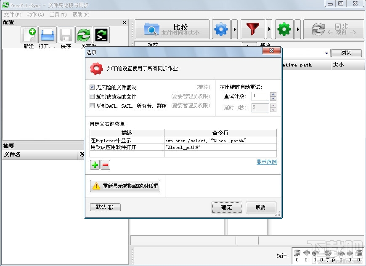Open the 帮助 menu
The height and width of the screenshot is (266, 366).
(x=80, y=14)
